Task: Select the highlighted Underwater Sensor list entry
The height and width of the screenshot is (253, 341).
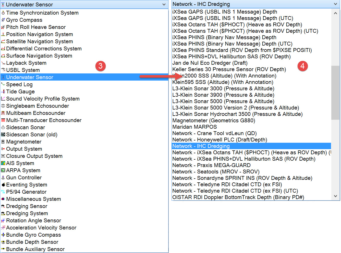Action: [x=84, y=77]
